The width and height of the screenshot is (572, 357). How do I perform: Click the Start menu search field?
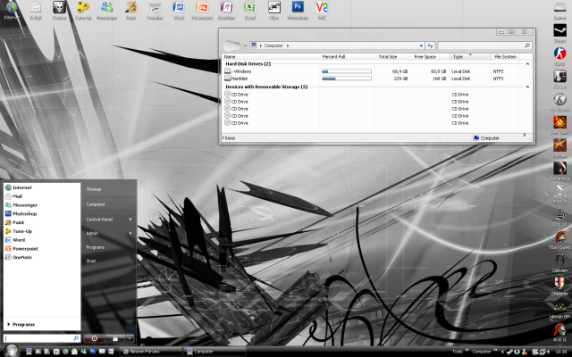click(x=42, y=338)
